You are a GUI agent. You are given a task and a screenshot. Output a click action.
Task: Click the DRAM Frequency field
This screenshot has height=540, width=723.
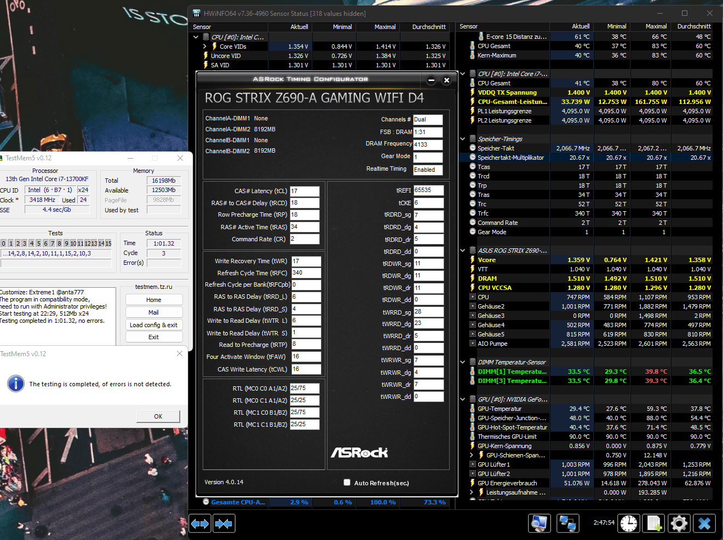(x=428, y=144)
